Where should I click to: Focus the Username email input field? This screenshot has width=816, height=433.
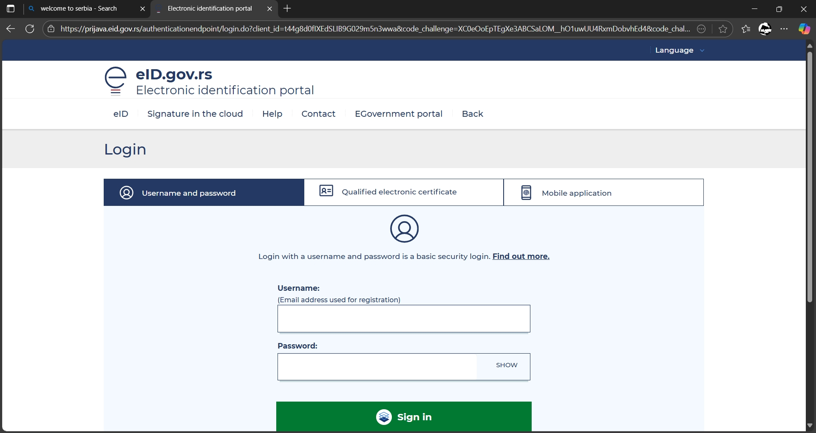404,318
